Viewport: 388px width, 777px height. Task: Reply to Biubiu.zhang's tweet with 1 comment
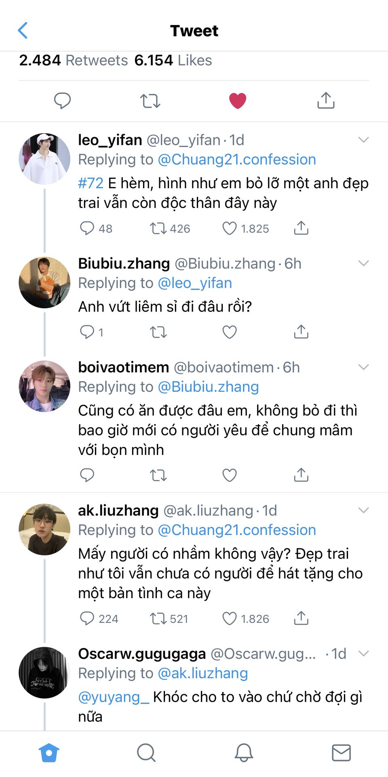coord(87,332)
